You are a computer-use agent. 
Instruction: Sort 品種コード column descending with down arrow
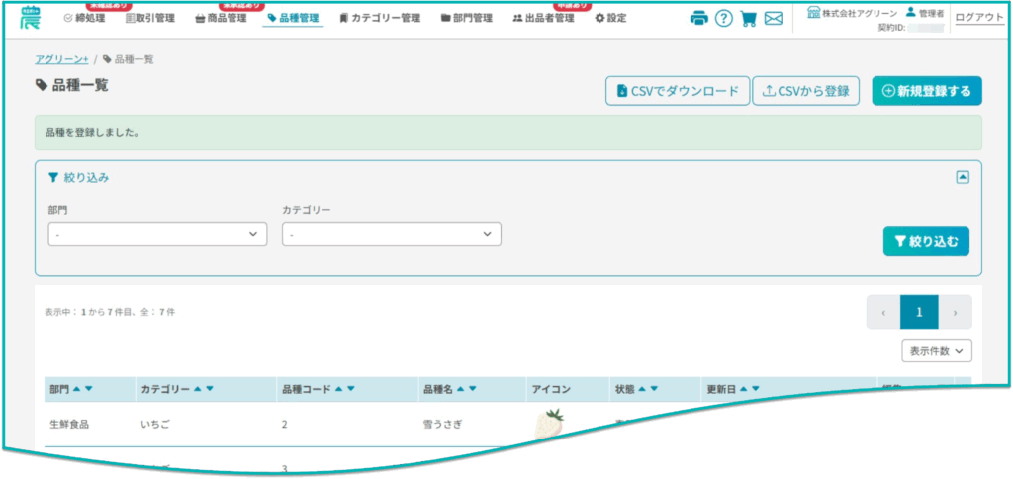(351, 389)
